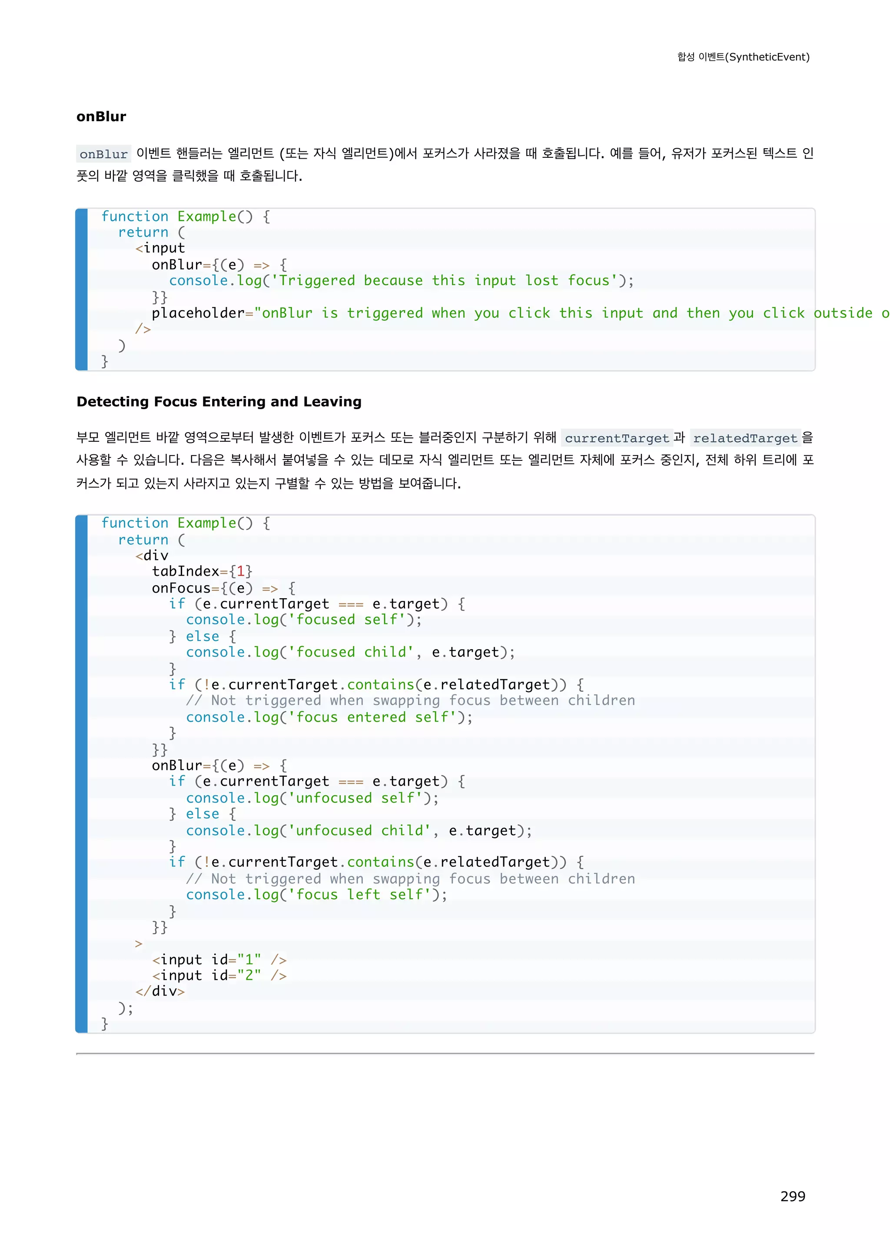Click the closing </div> tag
Viewport: 890px width, 1259px height.
(x=160, y=991)
